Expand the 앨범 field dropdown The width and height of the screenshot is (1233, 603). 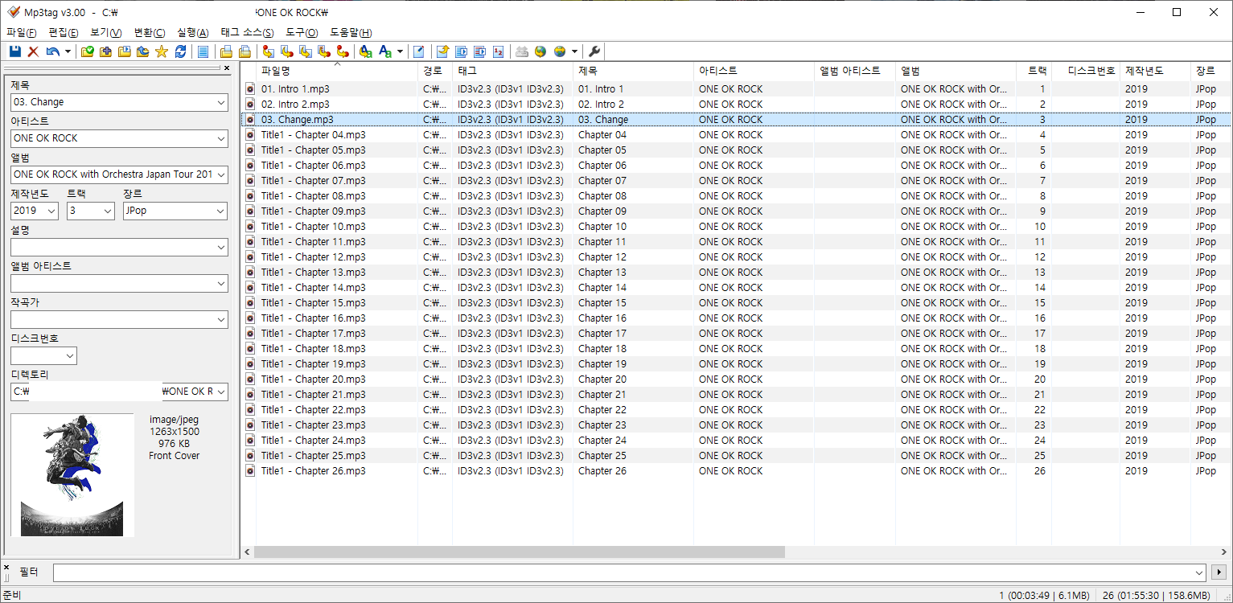(x=221, y=174)
